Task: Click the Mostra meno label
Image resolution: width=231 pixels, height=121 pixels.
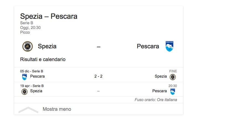Action: 57,109
